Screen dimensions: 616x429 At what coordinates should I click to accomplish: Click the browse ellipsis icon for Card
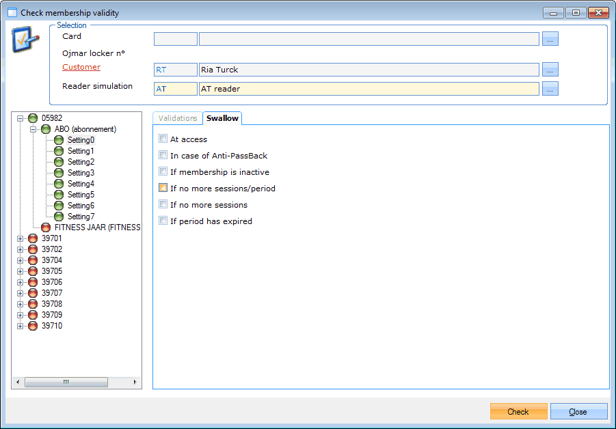[550, 39]
